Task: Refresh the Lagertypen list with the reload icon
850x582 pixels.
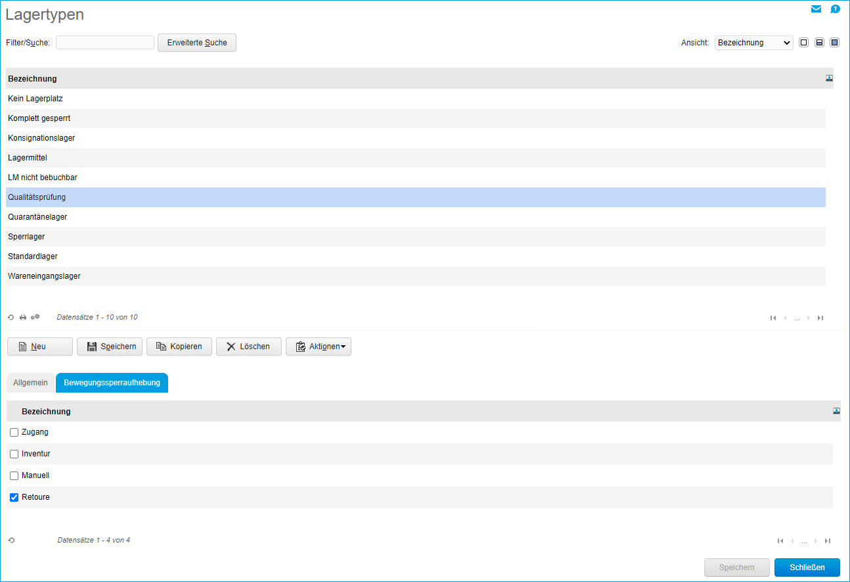Action: (11, 318)
